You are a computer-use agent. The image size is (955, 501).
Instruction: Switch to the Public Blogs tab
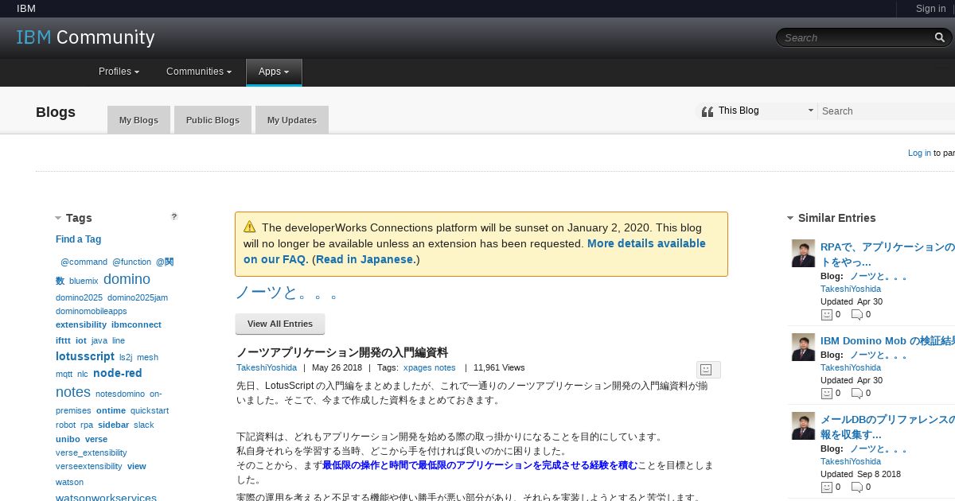(x=212, y=120)
